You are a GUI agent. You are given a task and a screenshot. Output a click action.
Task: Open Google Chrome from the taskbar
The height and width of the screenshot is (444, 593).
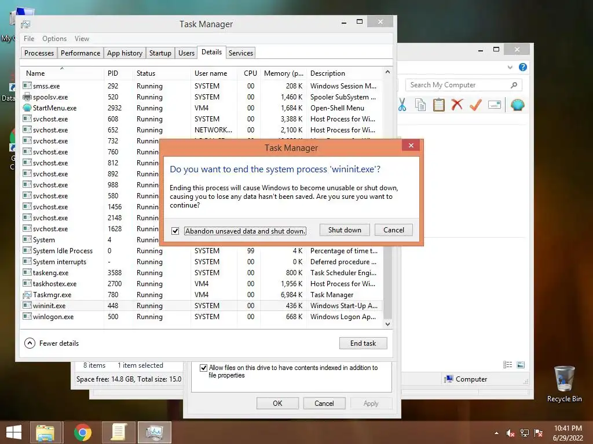(x=82, y=432)
